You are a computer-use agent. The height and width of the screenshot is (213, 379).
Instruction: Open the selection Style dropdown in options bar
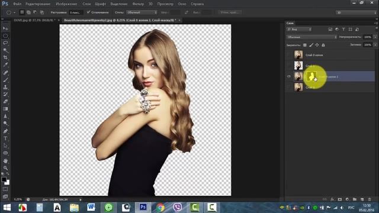coord(142,12)
